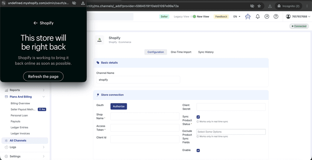Click info icon under Sync Product Status
This screenshot has height=160, width=312.
click(x=197, y=122)
